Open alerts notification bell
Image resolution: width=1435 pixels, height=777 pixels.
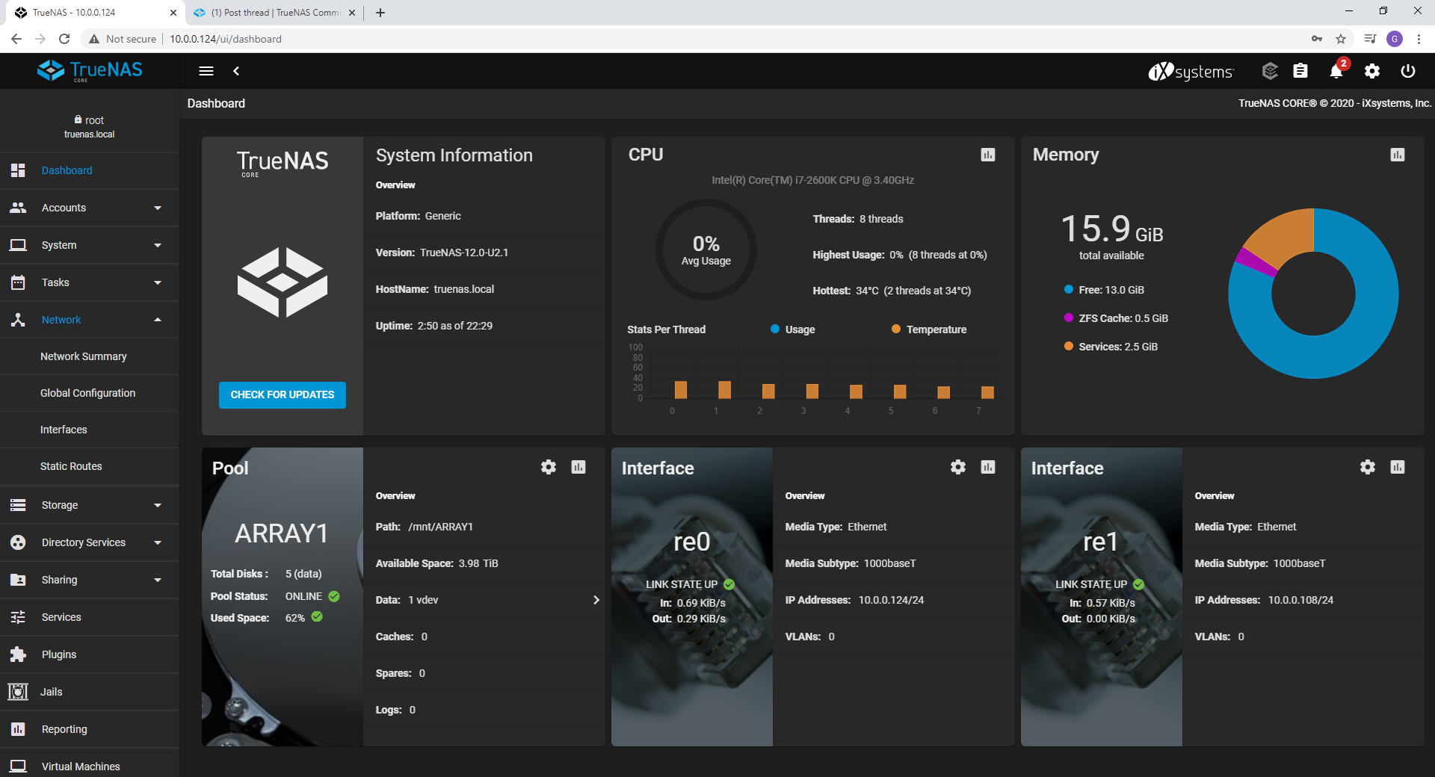1336,71
